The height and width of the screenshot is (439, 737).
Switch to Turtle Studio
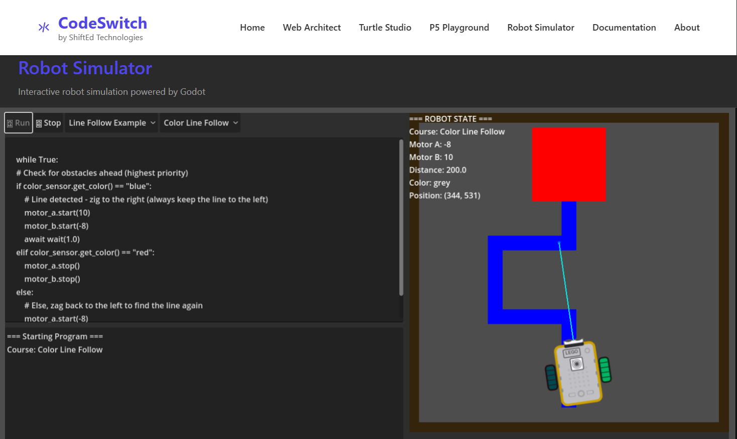[385, 28]
